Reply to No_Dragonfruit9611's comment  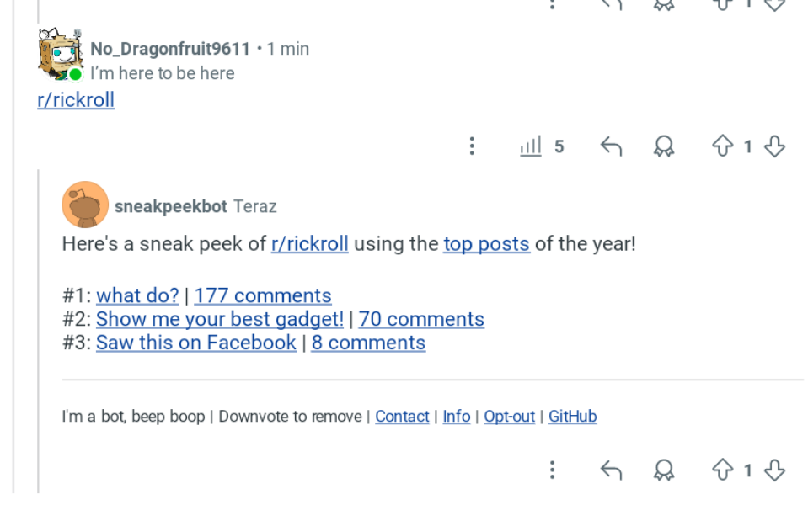pyautogui.click(x=611, y=146)
